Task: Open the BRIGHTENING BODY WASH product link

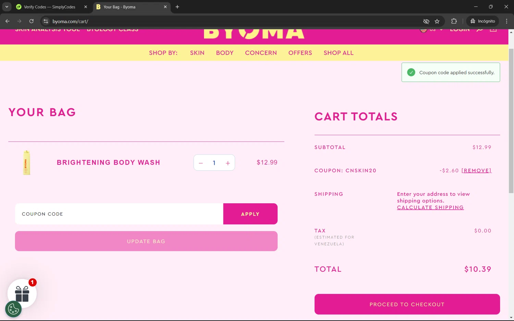Action: (108, 163)
